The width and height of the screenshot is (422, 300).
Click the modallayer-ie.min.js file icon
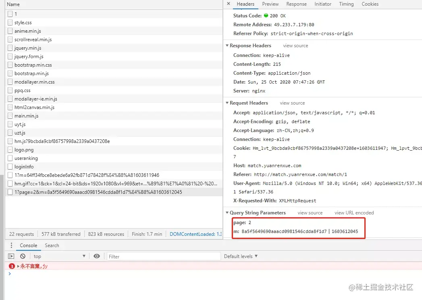10,99
